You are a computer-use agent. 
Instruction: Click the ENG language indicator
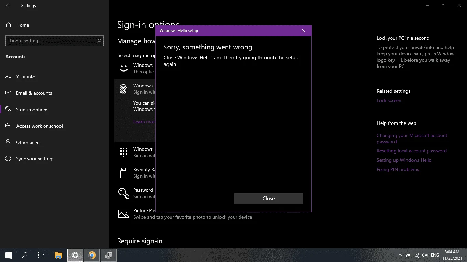[x=435, y=255]
